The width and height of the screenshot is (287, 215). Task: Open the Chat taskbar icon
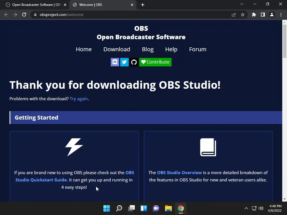[x=156, y=208]
